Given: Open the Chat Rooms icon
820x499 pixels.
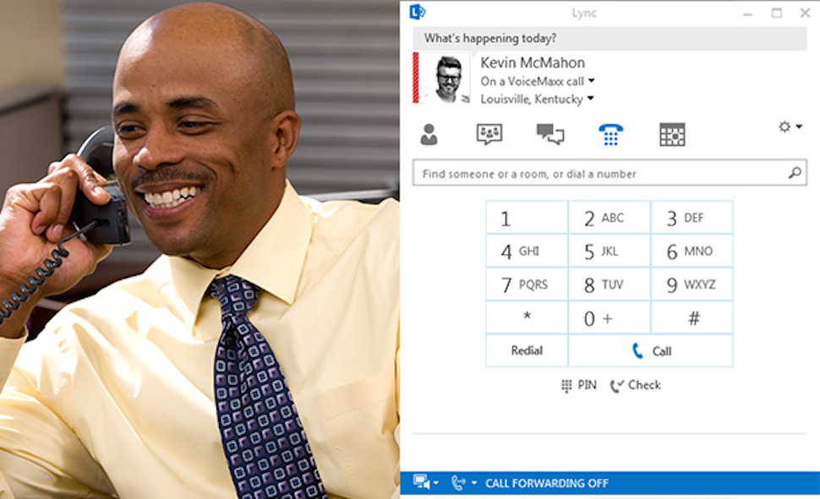Looking at the screenshot, I should 489,134.
